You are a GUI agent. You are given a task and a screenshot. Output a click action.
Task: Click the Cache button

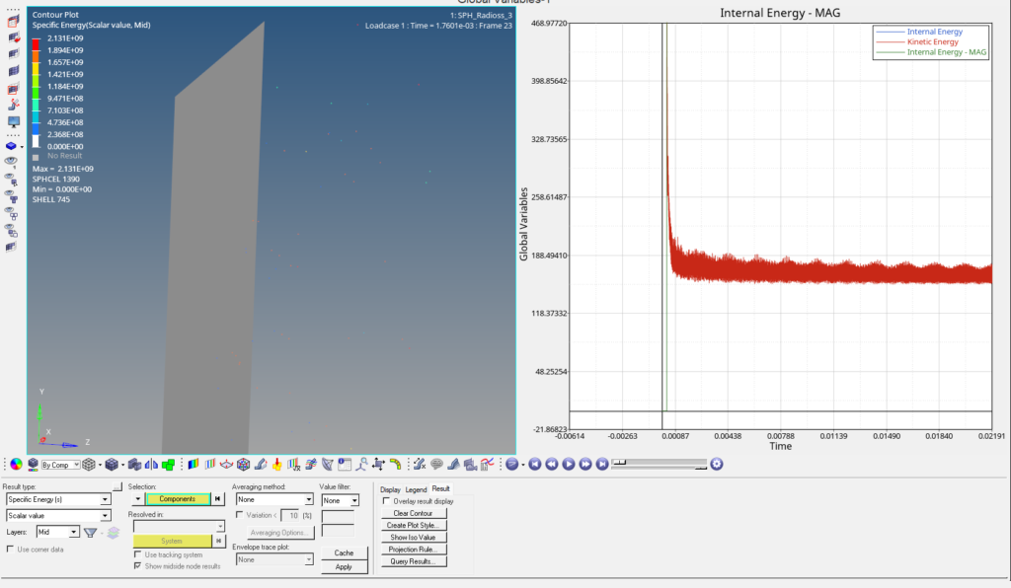(344, 552)
